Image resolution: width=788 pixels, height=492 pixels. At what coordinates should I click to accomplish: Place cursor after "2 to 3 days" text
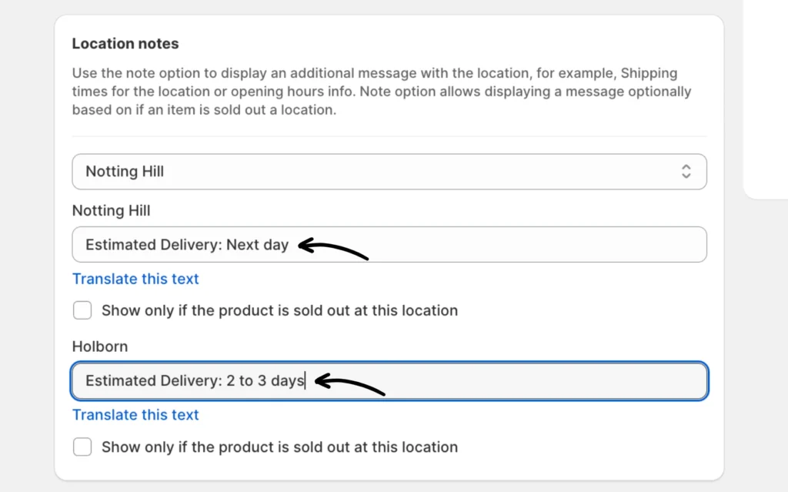[x=306, y=381]
